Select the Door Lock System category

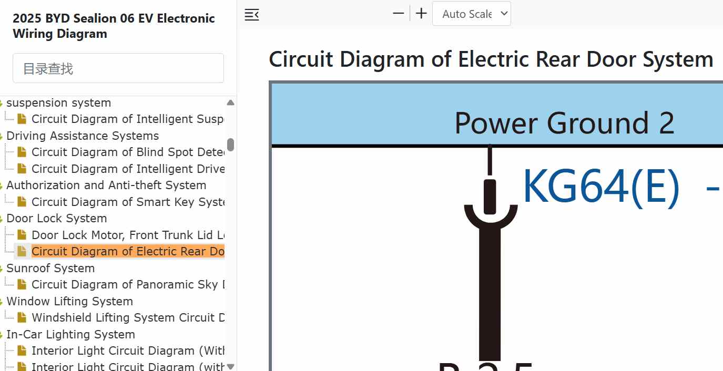(x=57, y=218)
